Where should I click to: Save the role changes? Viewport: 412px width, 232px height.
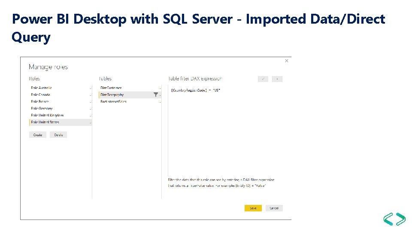(253, 208)
